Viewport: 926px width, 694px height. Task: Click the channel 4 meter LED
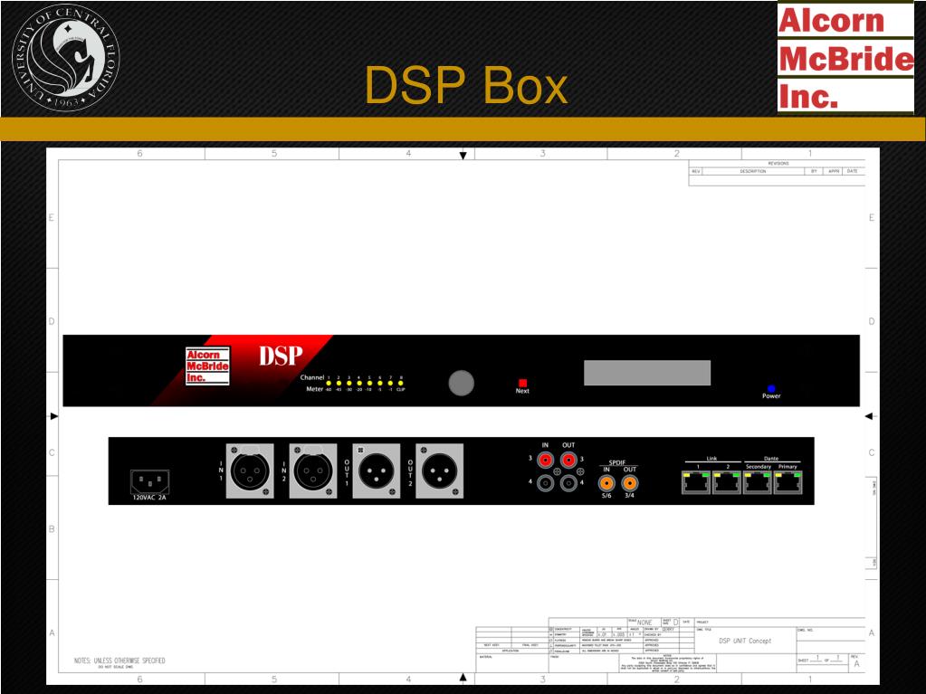(359, 383)
